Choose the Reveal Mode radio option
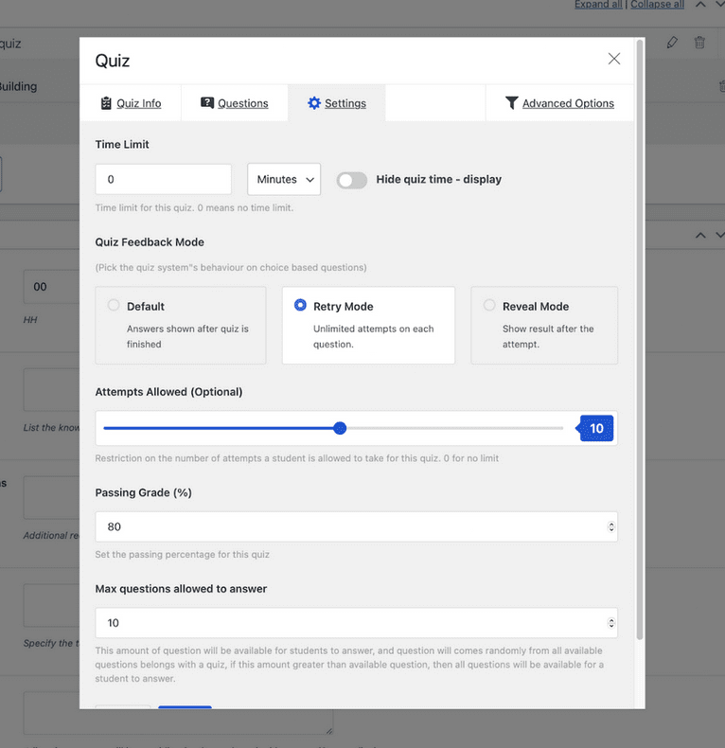Screen dimensions: 725x748 tap(489, 306)
